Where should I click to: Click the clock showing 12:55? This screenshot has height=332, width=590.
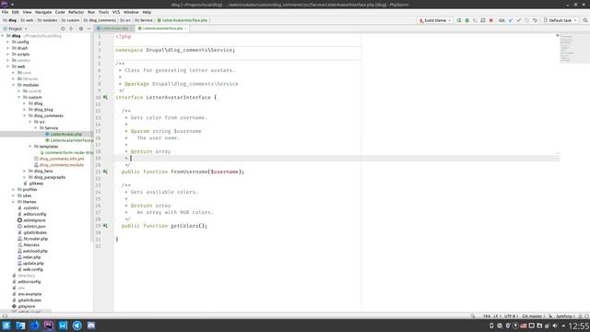[579, 326]
